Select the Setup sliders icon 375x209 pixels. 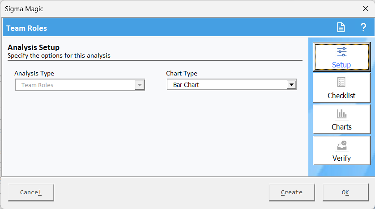point(342,52)
